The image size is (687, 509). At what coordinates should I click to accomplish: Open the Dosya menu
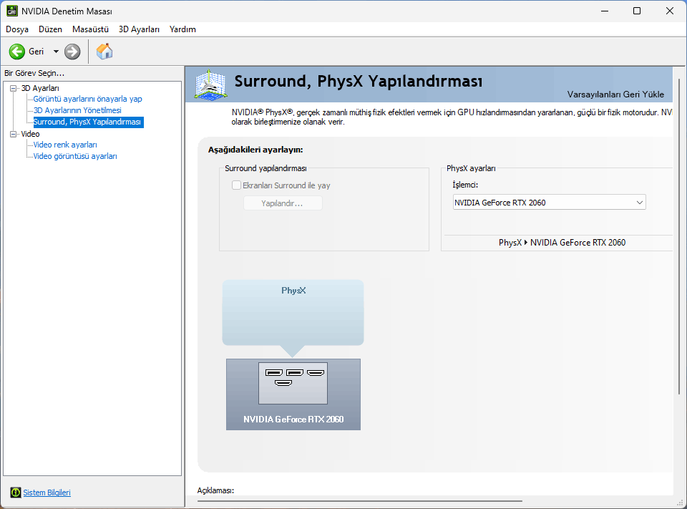pyautogui.click(x=17, y=29)
